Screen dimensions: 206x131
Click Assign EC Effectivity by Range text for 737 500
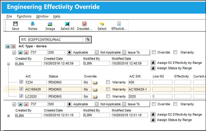(180, 114)
